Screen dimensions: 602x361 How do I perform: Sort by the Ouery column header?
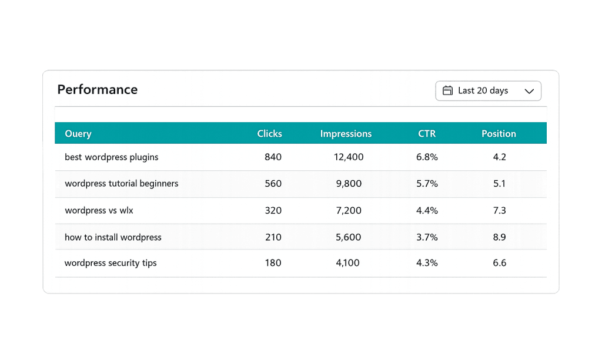pyautogui.click(x=78, y=134)
